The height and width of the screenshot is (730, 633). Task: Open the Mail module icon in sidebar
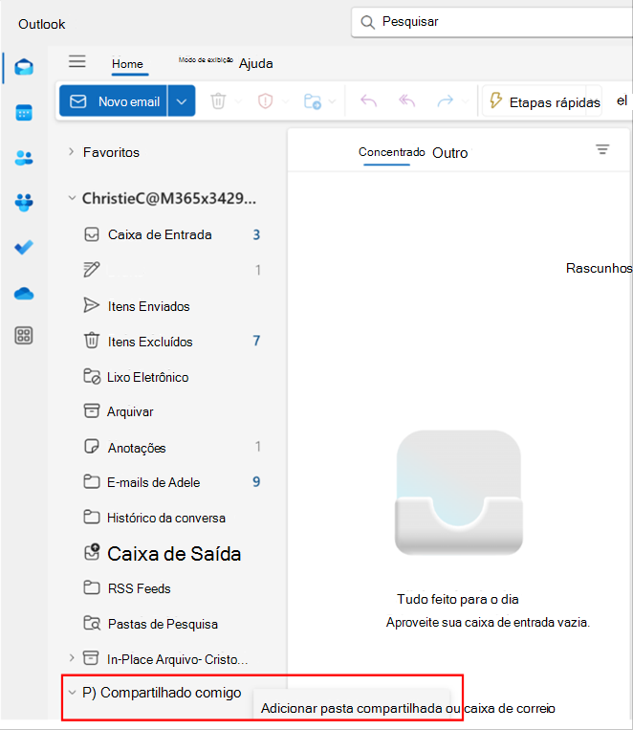pyautogui.click(x=24, y=67)
